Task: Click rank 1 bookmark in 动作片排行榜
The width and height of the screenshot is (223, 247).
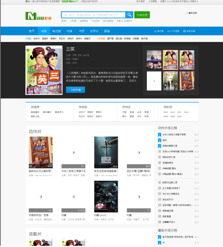Action: (159, 135)
